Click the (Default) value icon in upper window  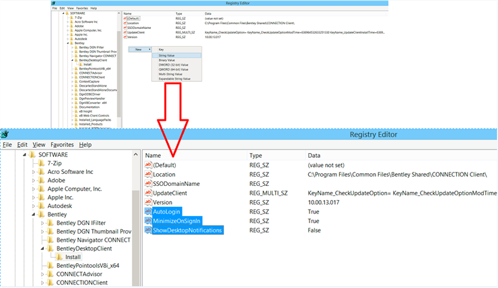(125, 18)
